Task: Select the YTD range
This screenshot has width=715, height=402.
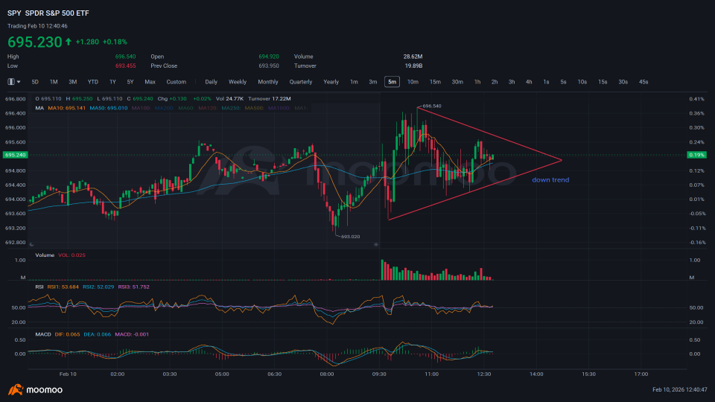Action: [92, 82]
